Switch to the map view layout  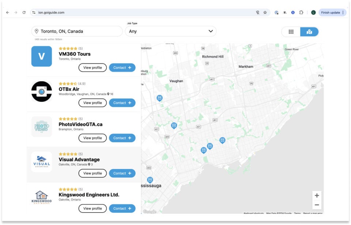pos(309,32)
